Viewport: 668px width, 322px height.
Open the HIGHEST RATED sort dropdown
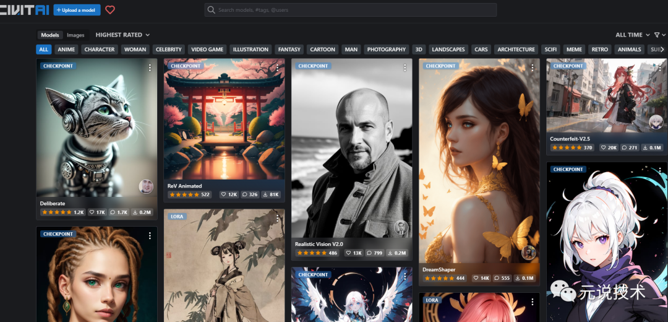pyautogui.click(x=122, y=35)
